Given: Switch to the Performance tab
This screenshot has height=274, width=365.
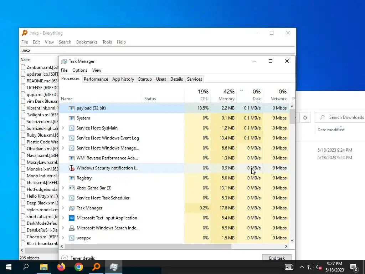Looking at the screenshot, I should pos(96,79).
